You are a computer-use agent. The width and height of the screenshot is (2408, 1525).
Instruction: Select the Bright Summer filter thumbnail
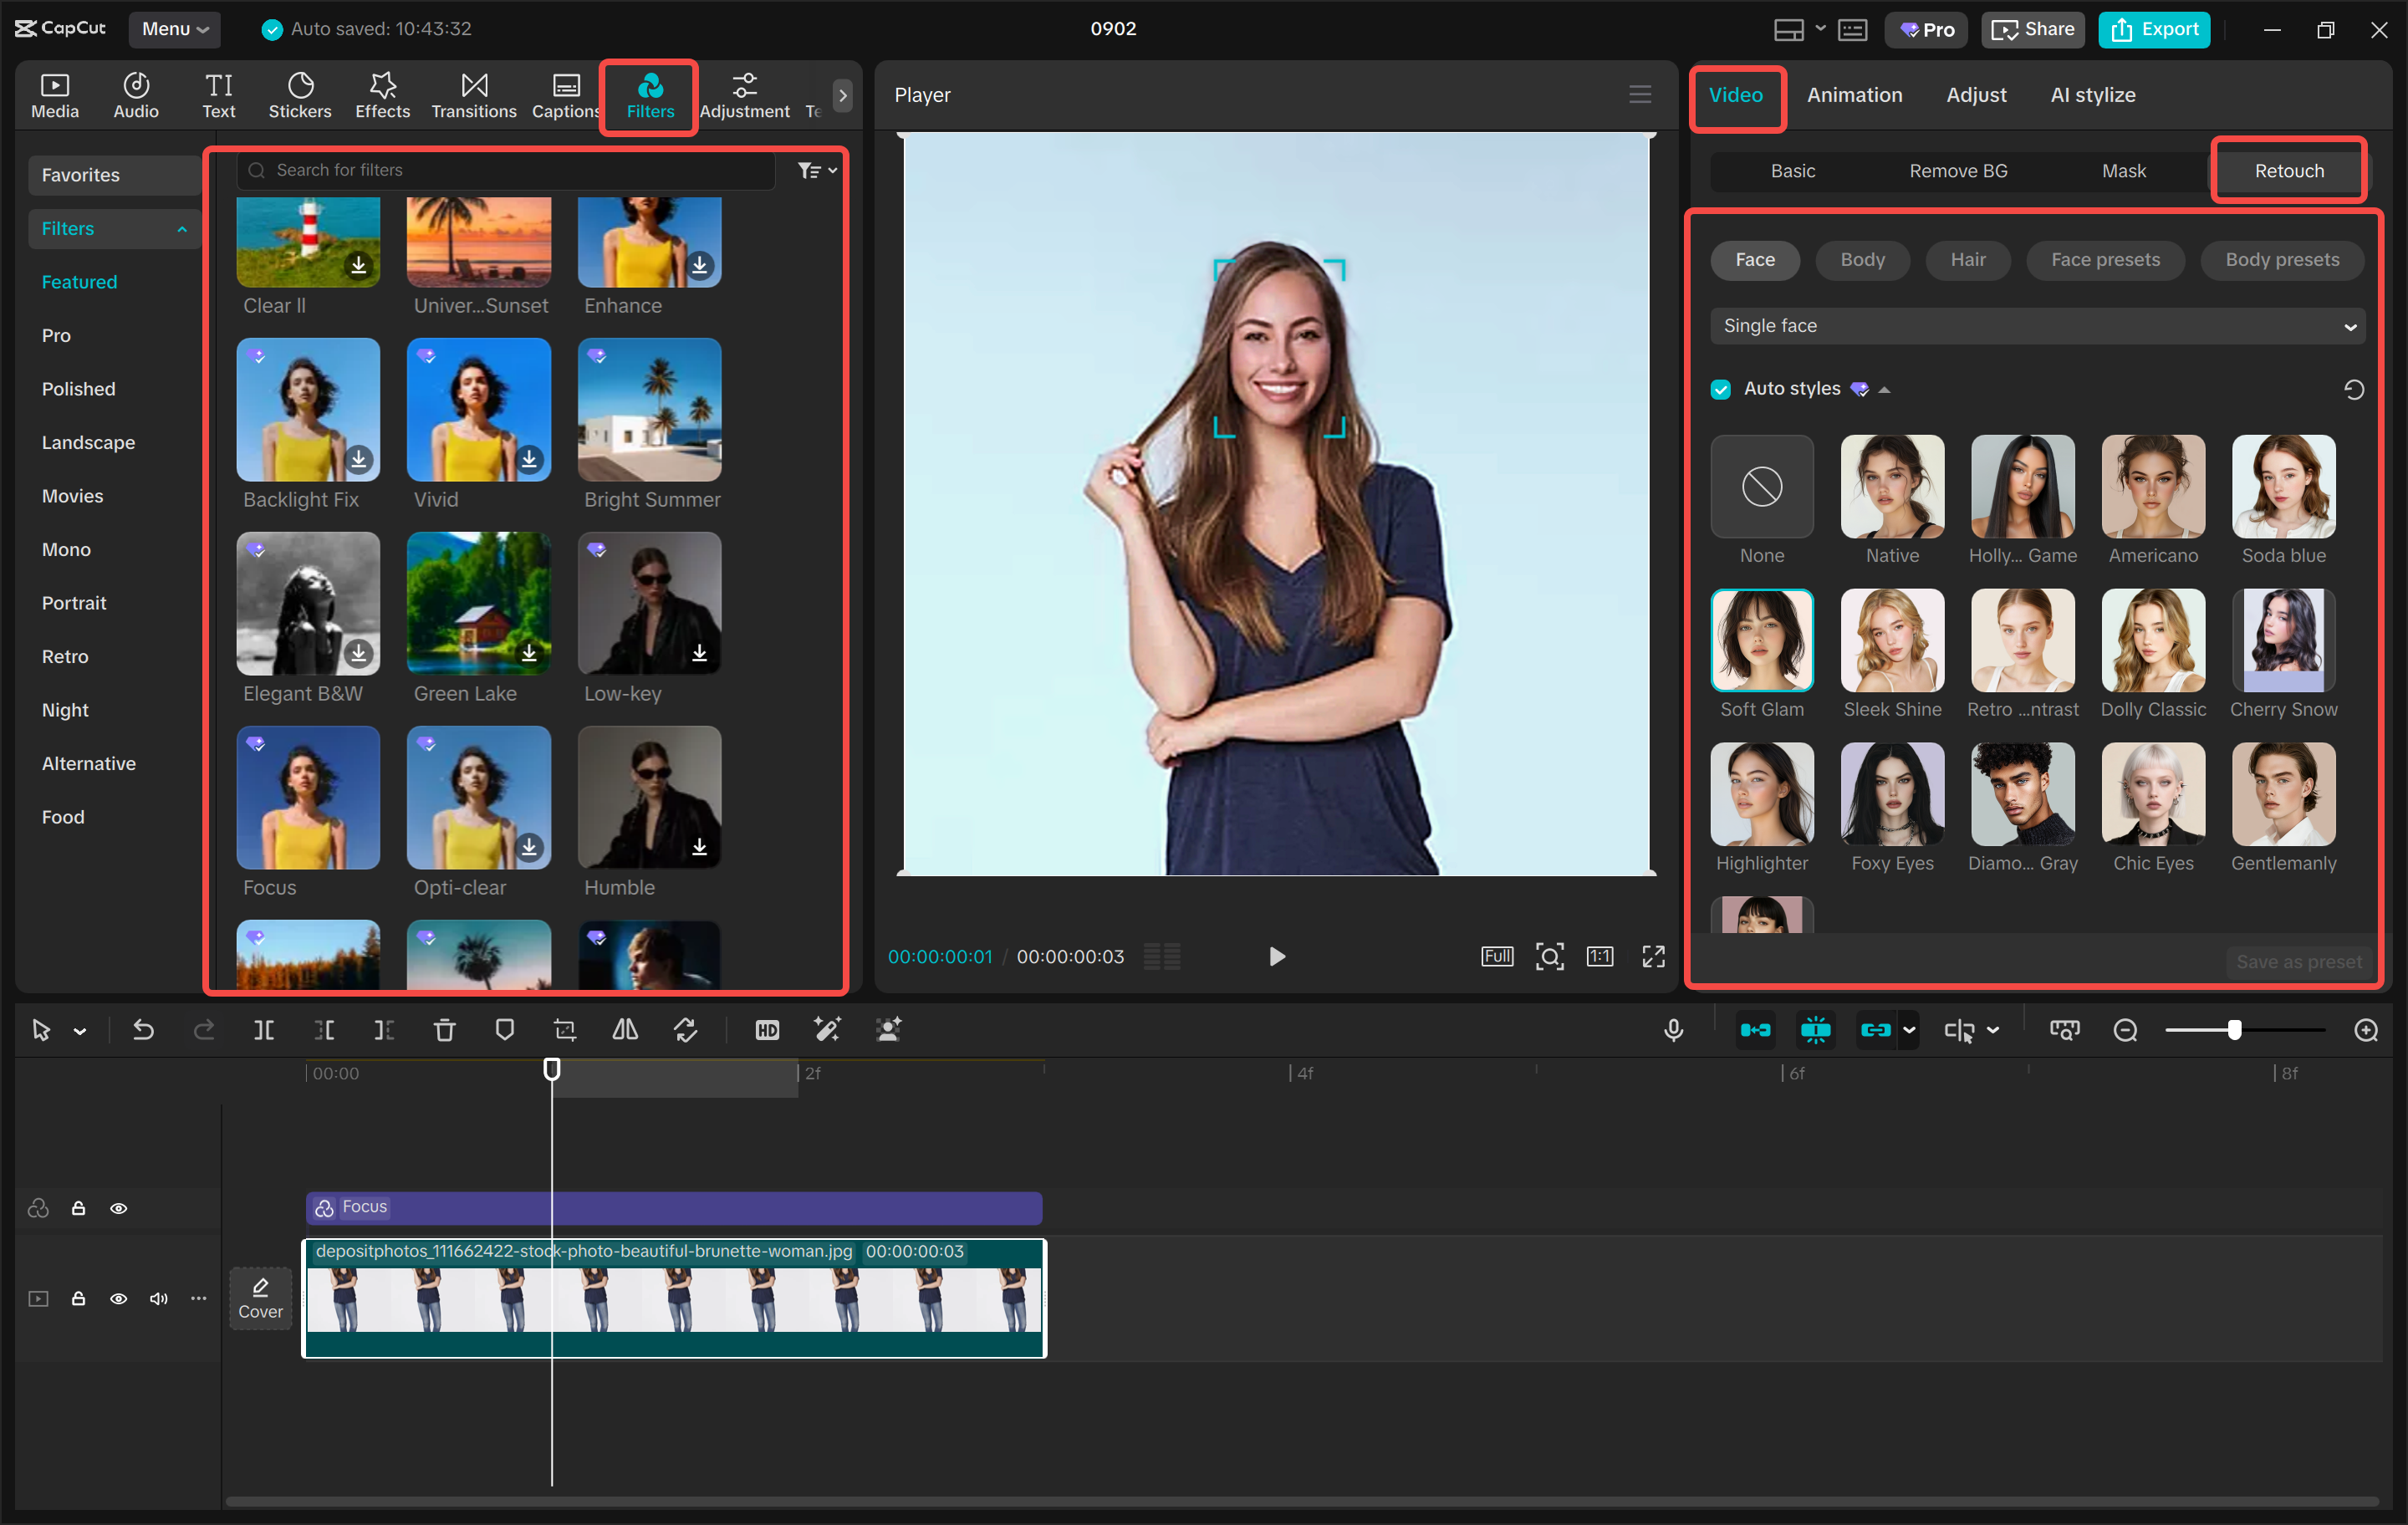(x=649, y=410)
